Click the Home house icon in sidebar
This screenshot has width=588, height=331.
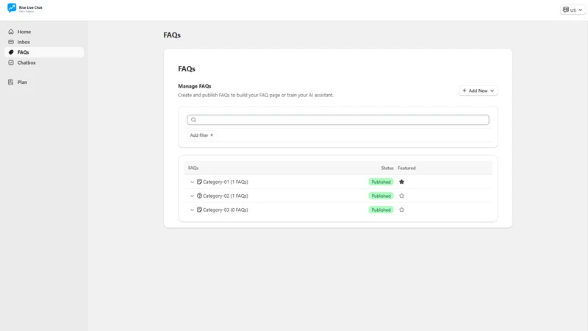(11, 32)
